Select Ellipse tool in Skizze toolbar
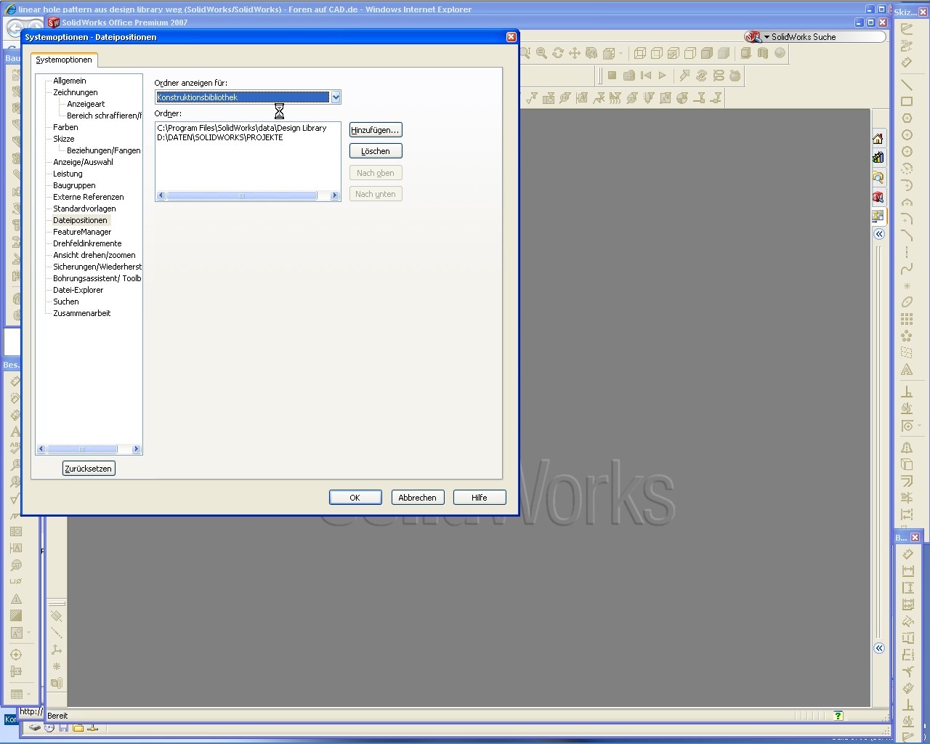Viewport: 930px width, 744px height. [907, 302]
